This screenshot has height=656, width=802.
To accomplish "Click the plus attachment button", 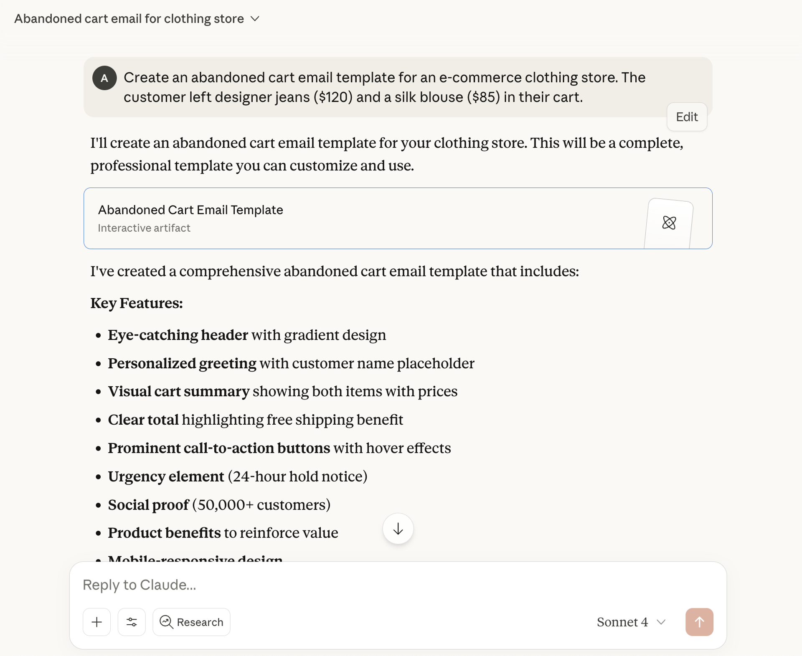I will (x=96, y=622).
